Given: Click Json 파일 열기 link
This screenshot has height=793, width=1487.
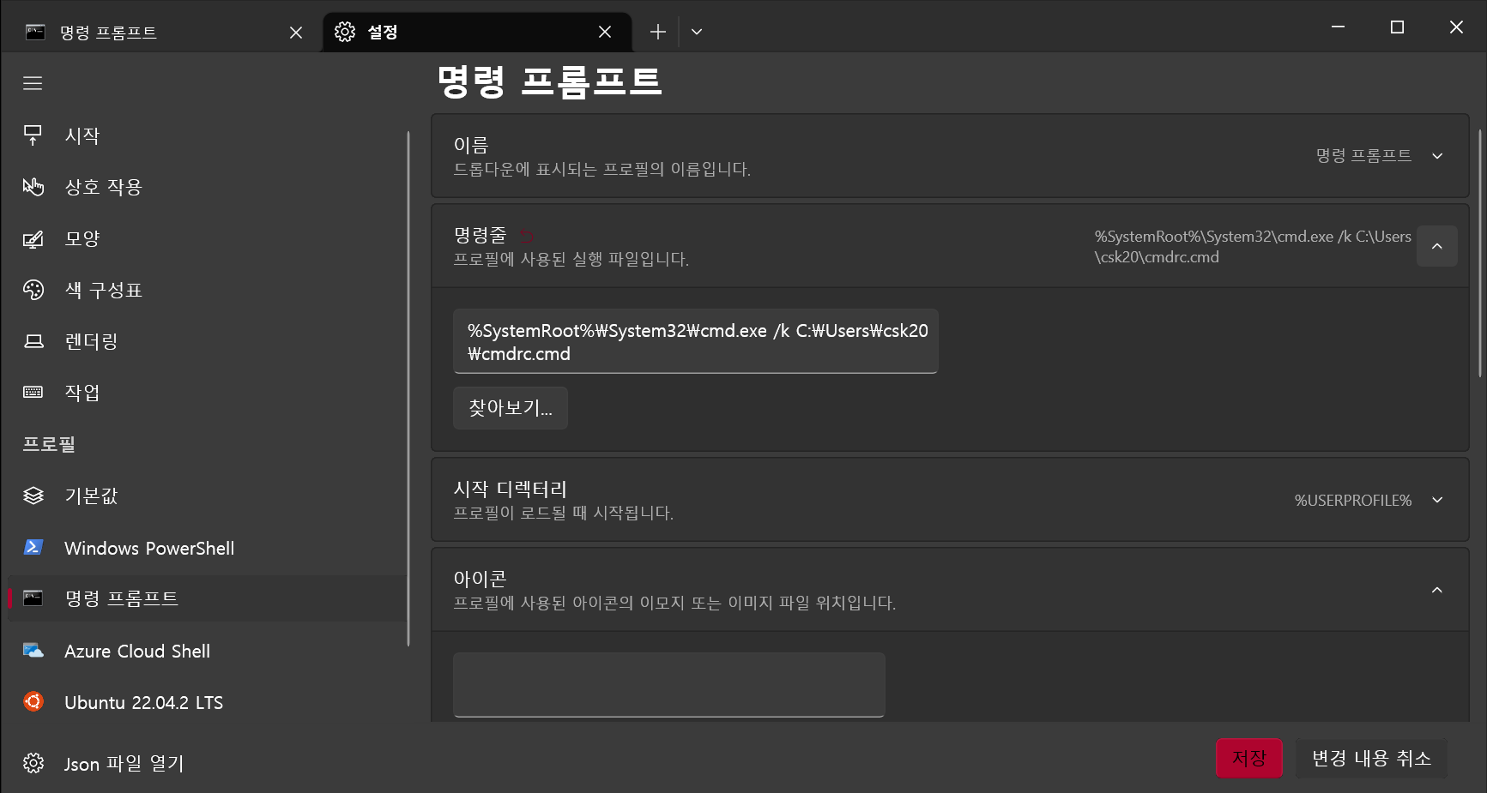Looking at the screenshot, I should pyautogui.click(x=206, y=763).
